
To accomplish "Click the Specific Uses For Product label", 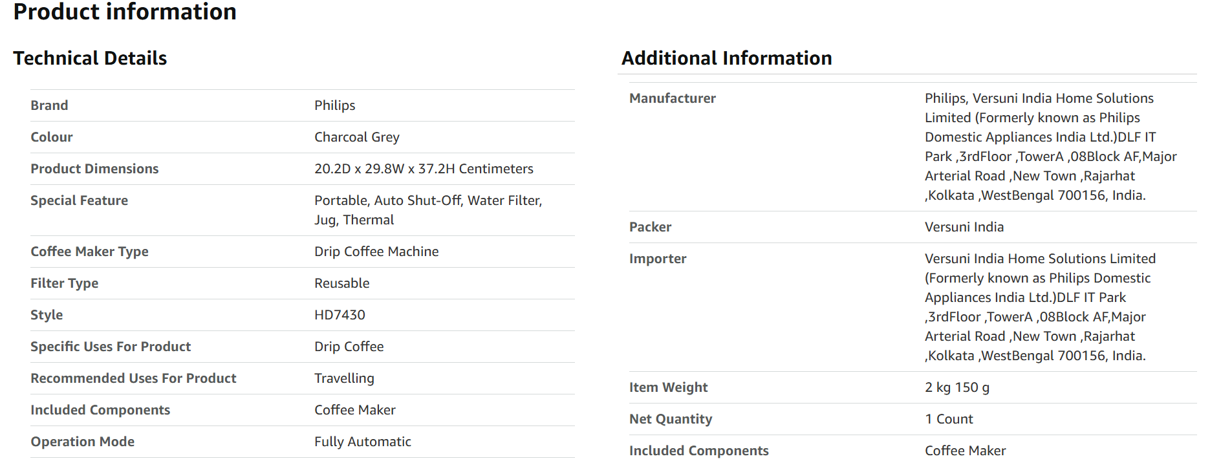I will [x=111, y=347].
